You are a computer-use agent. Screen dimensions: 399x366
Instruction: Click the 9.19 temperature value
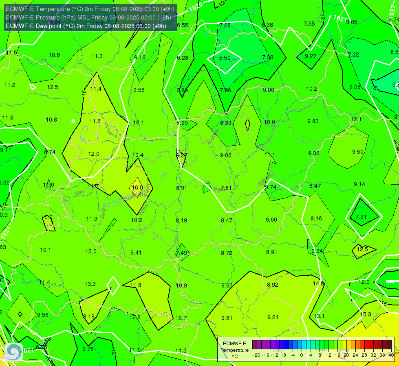point(89,316)
